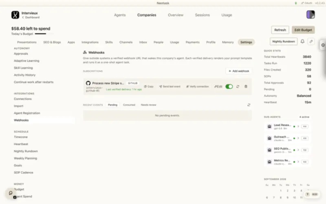Click the Outreach sub-agent briefcase icon
326x204 pixels.
(269, 138)
